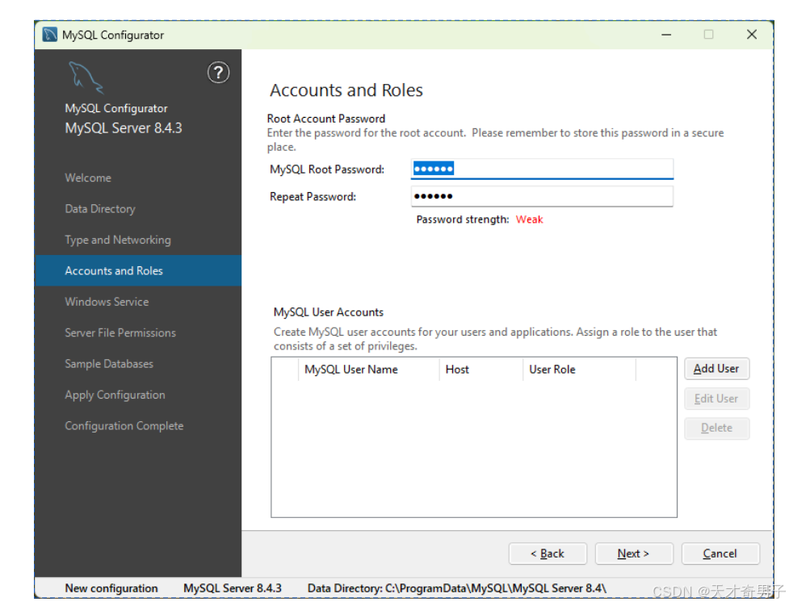Click the MySQL dolphin logo in sidebar
This screenshot has width=789, height=606.
click(x=86, y=77)
